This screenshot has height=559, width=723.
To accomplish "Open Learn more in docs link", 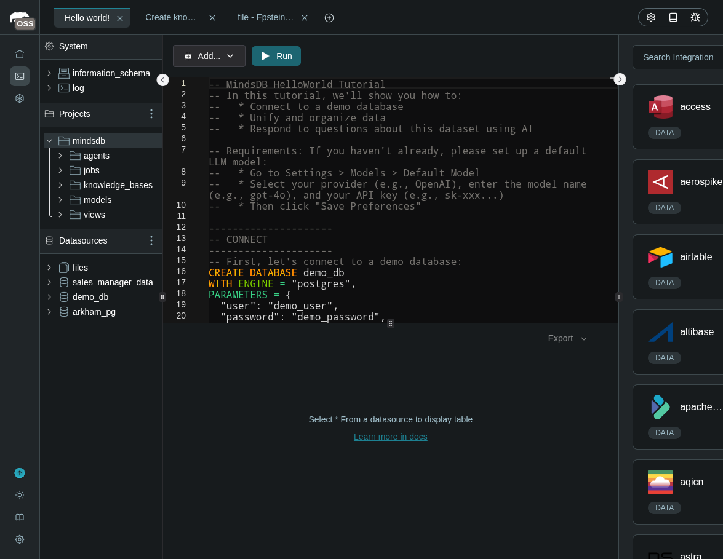I will click(391, 437).
